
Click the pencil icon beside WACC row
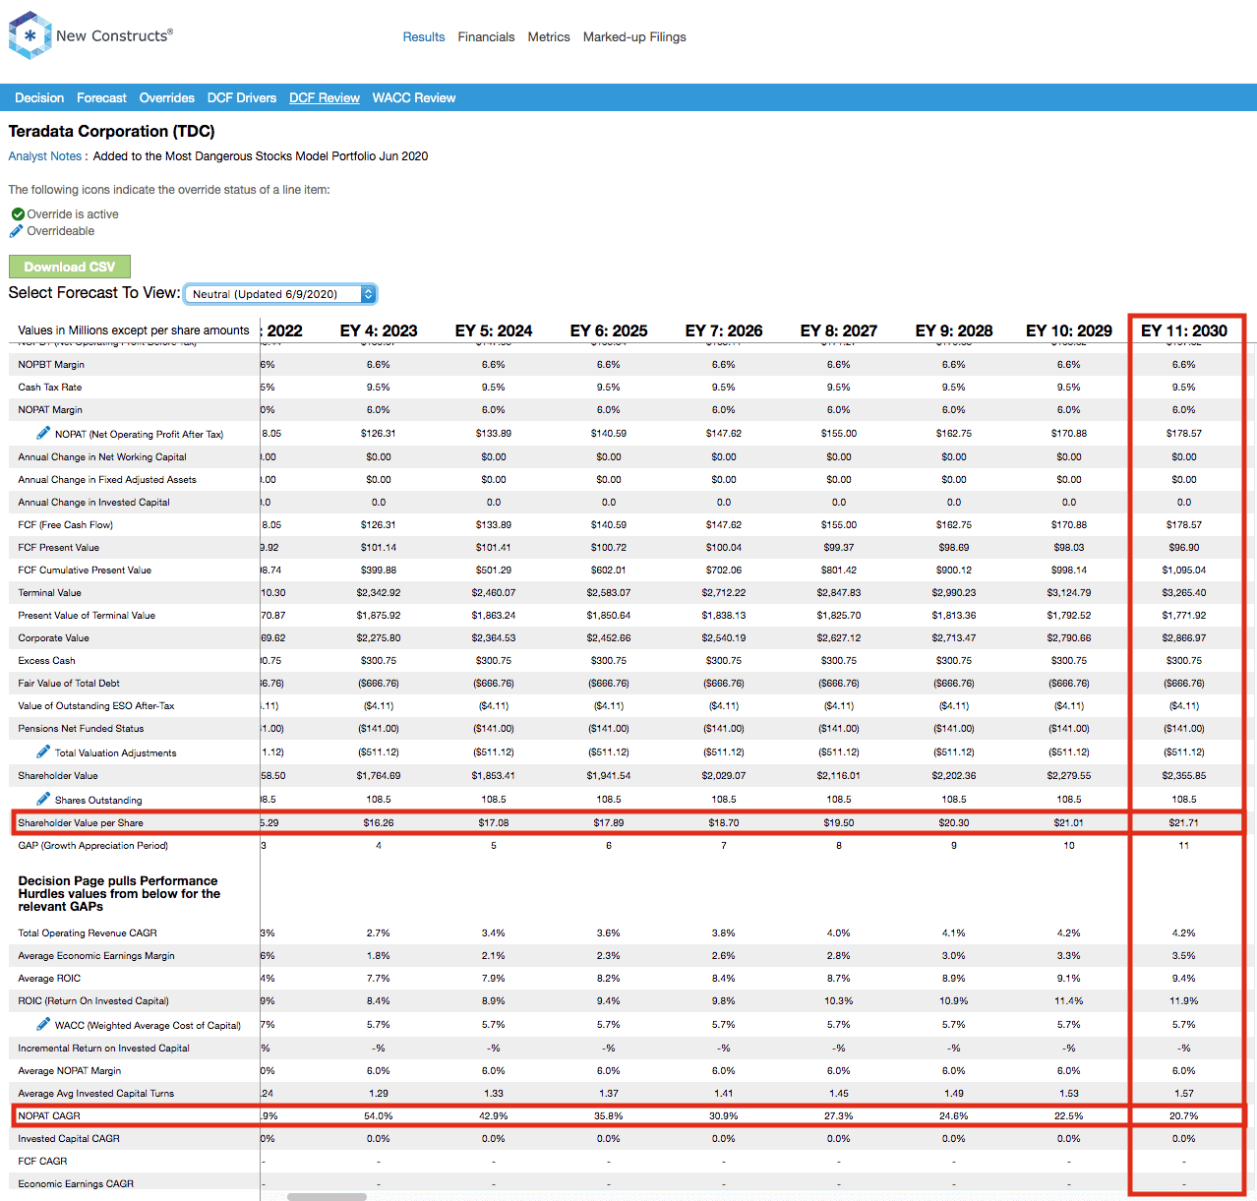[x=43, y=1024]
